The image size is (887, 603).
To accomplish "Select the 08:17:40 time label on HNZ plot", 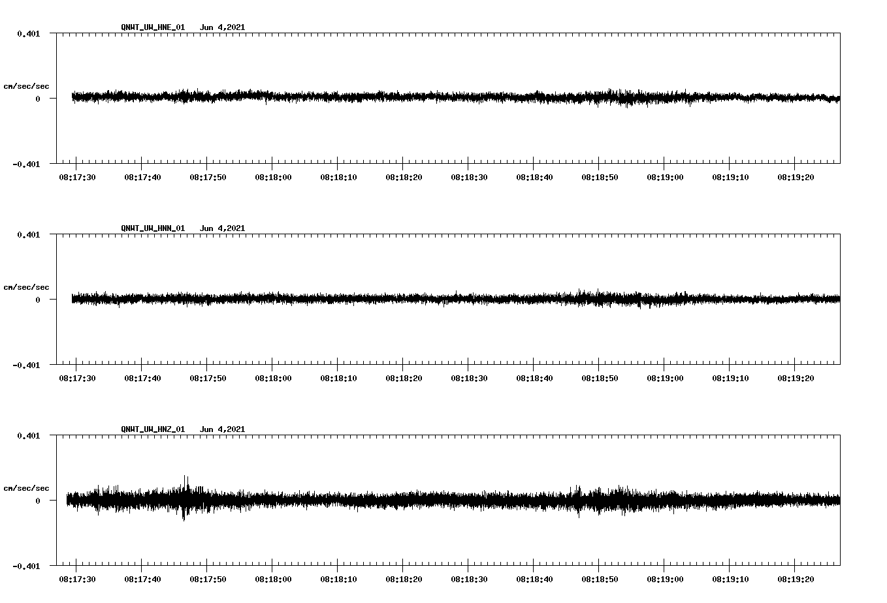I will point(142,580).
